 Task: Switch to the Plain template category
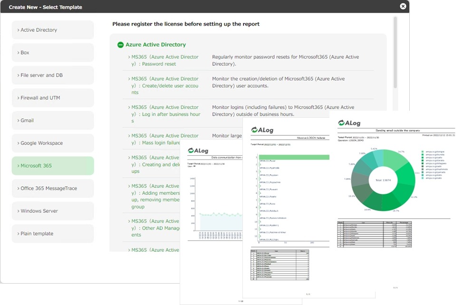click(x=52, y=233)
